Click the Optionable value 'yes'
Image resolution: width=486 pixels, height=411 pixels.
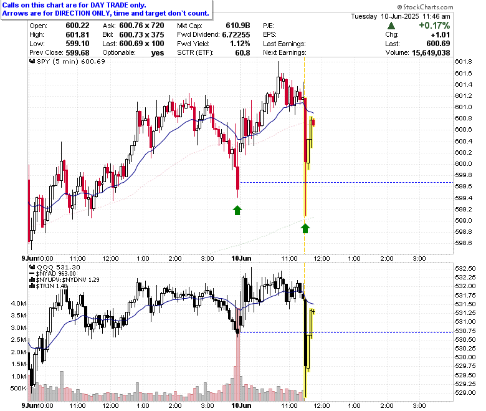tap(158, 53)
